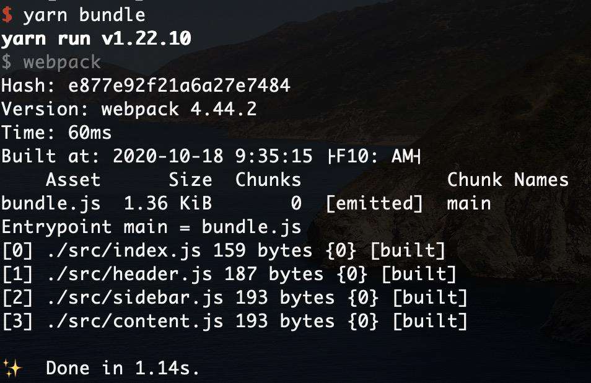Viewport: 591px width, 383px height.
Task: Click the '[emitted]' status text
Action: point(374,204)
